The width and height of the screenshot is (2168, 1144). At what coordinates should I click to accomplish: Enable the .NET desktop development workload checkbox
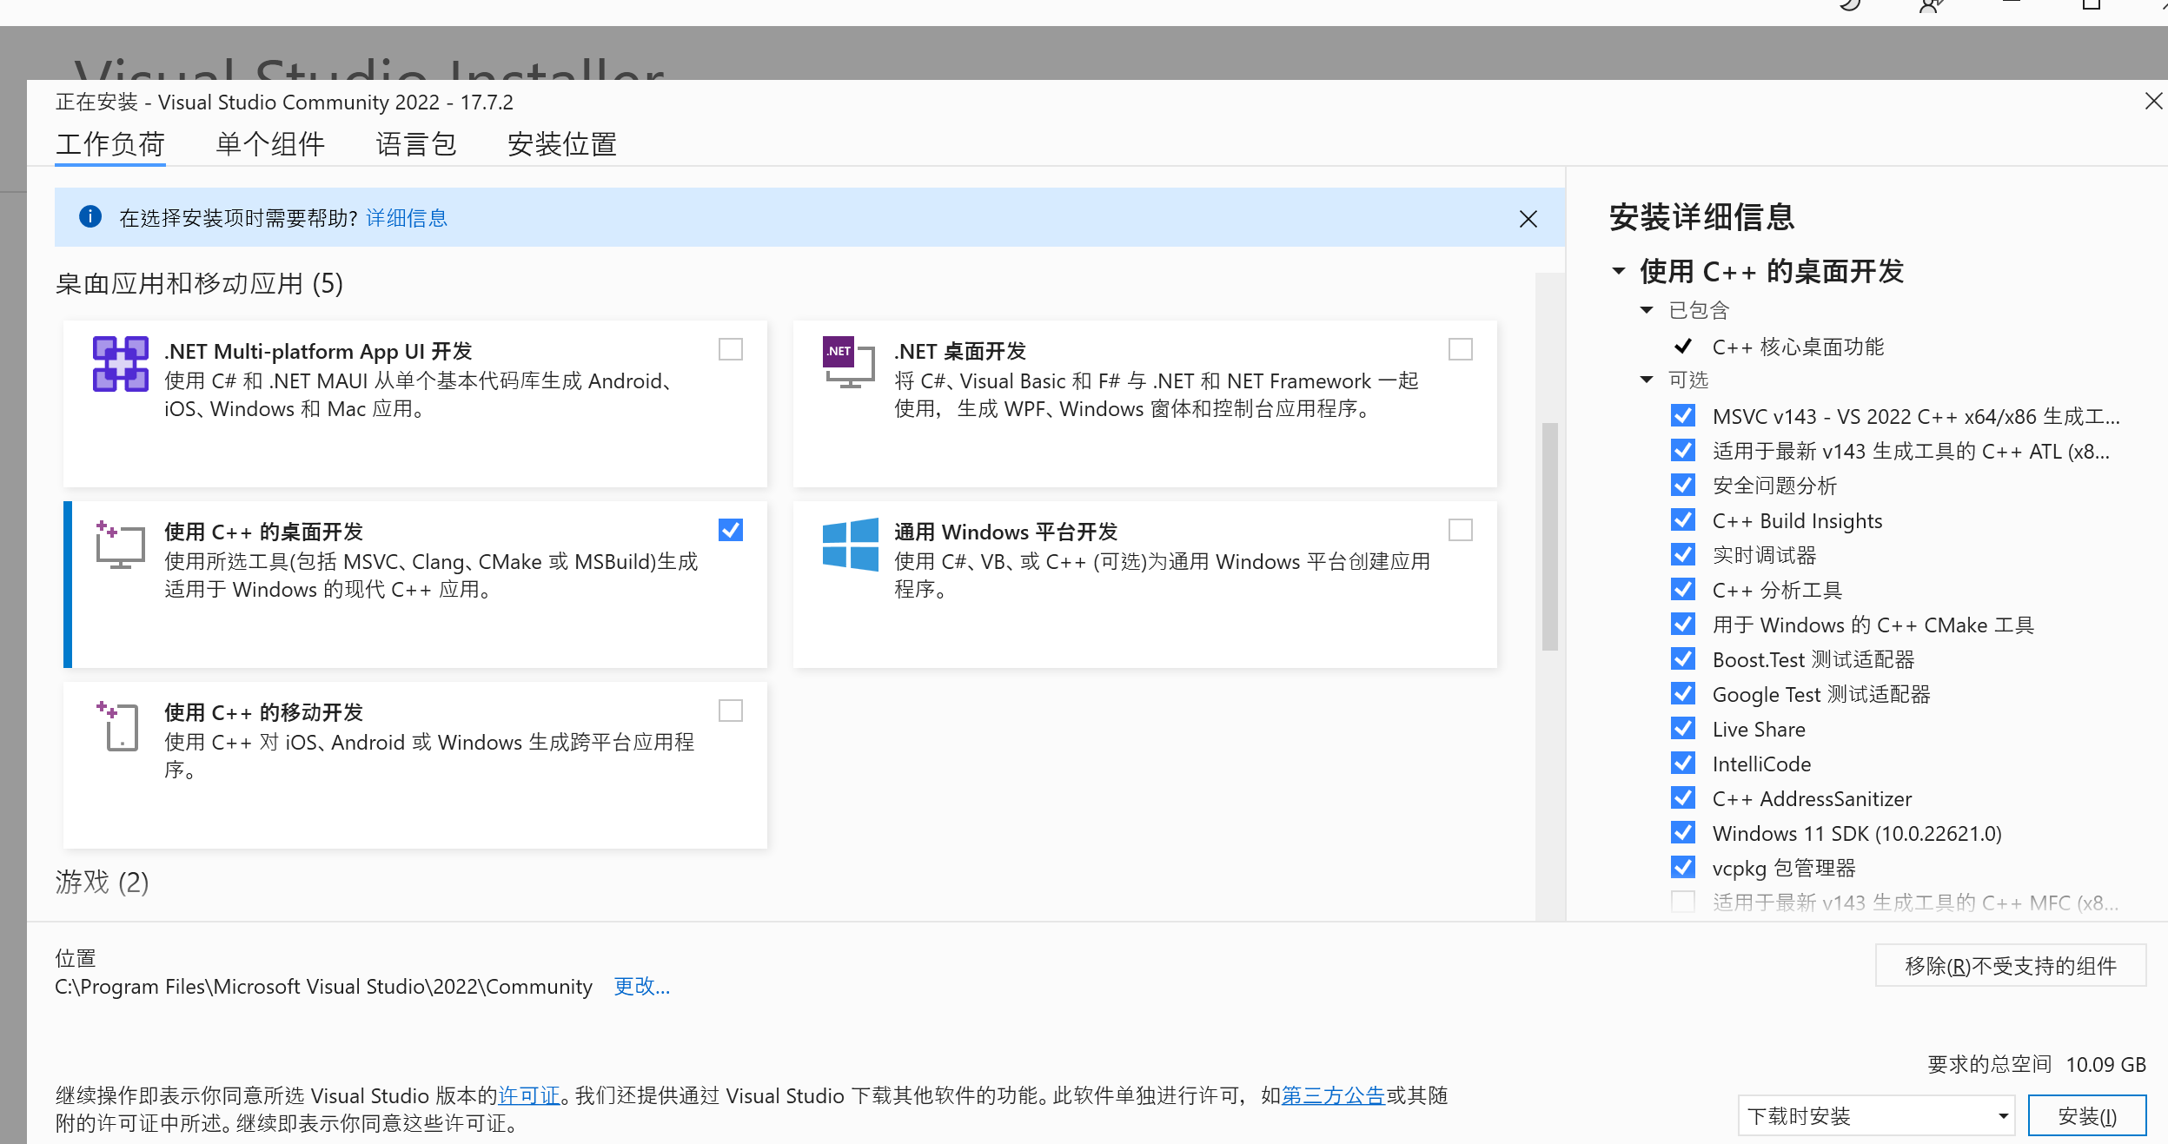[x=1461, y=349]
